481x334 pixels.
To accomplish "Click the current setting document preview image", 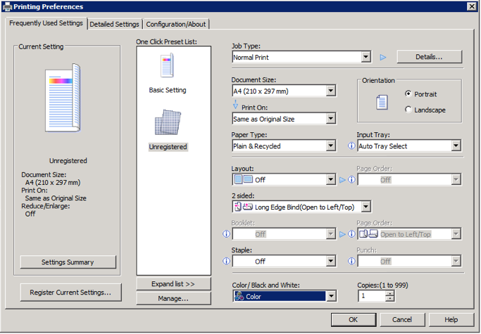I will click(x=63, y=98).
